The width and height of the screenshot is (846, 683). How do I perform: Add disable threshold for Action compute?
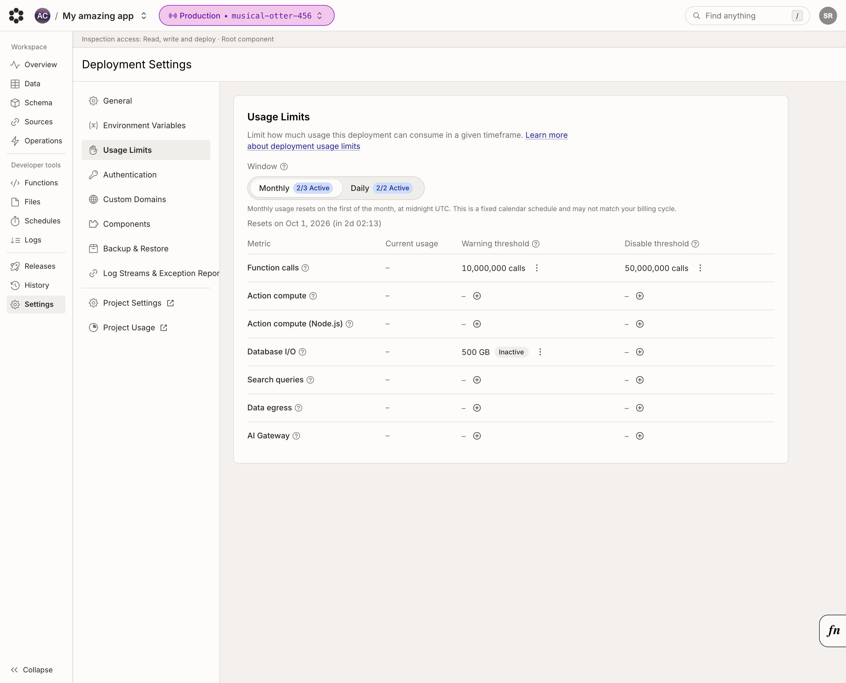point(640,296)
